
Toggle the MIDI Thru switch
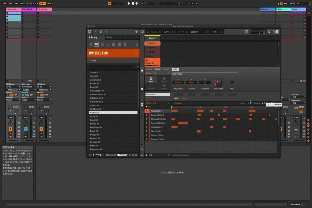(x=232, y=82)
